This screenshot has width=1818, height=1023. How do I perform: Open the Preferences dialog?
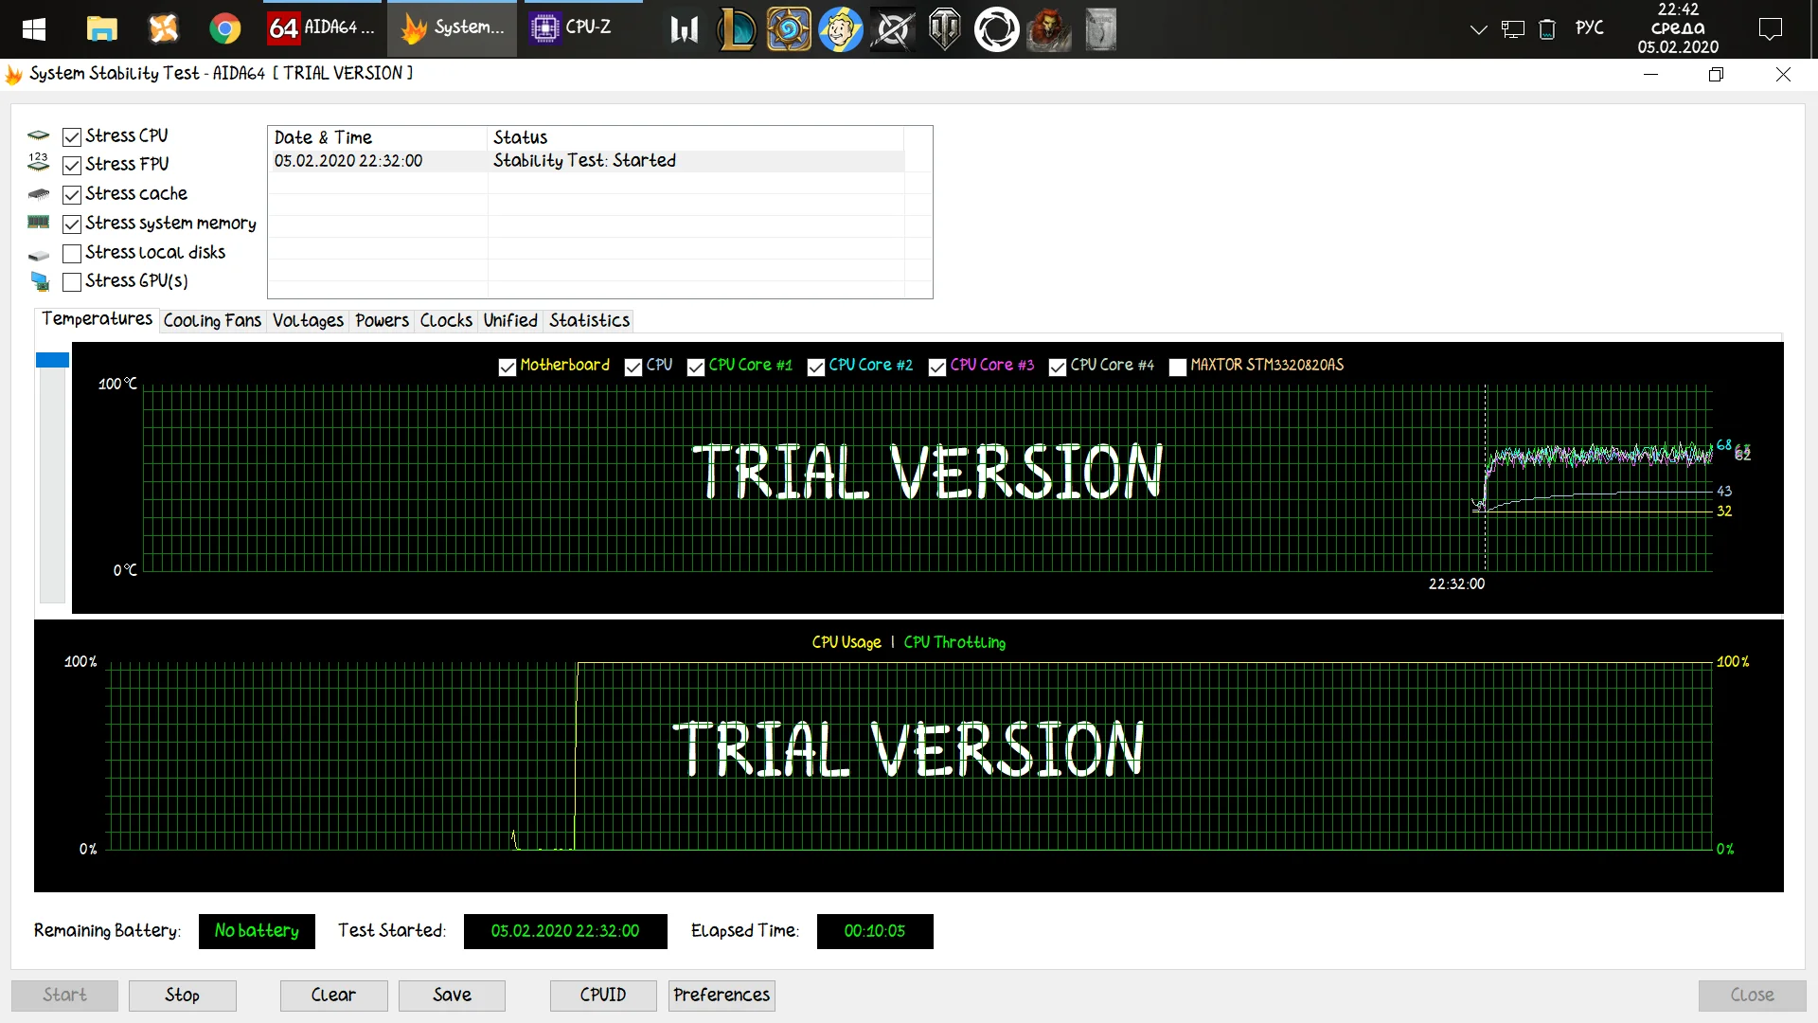click(x=722, y=996)
